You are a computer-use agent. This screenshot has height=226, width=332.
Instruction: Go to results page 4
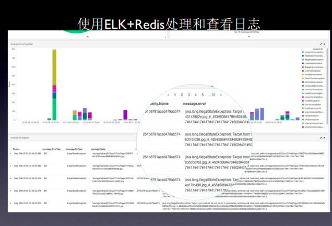[196, 95]
